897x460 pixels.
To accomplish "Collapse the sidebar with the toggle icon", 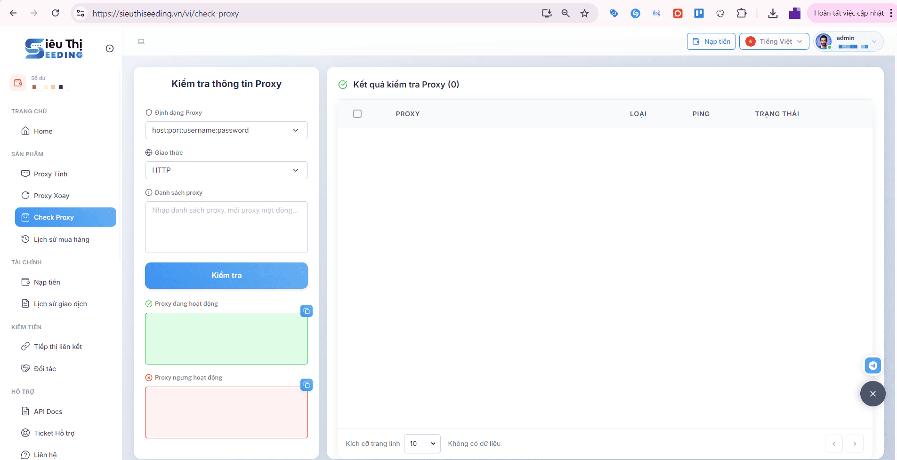I will 110,48.
